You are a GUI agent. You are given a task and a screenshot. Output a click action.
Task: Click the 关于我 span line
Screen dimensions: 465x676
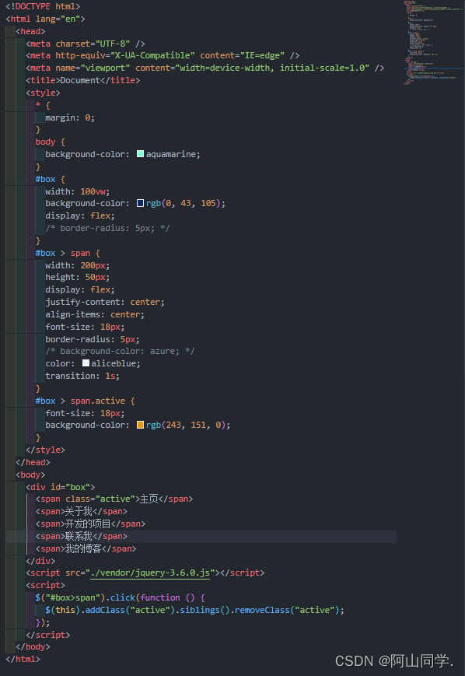pyautogui.click(x=82, y=511)
